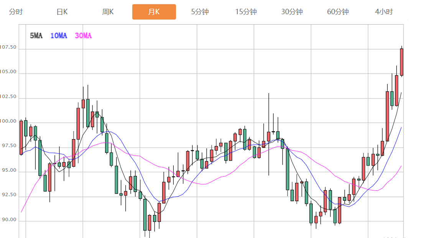Click the 105.00 price axis label
The height and width of the screenshot is (238, 421).
coord(8,72)
